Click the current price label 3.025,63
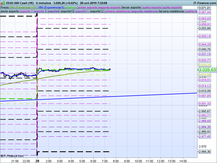Image resolution: width=217 pixels, height=163 pixels. coord(207,70)
